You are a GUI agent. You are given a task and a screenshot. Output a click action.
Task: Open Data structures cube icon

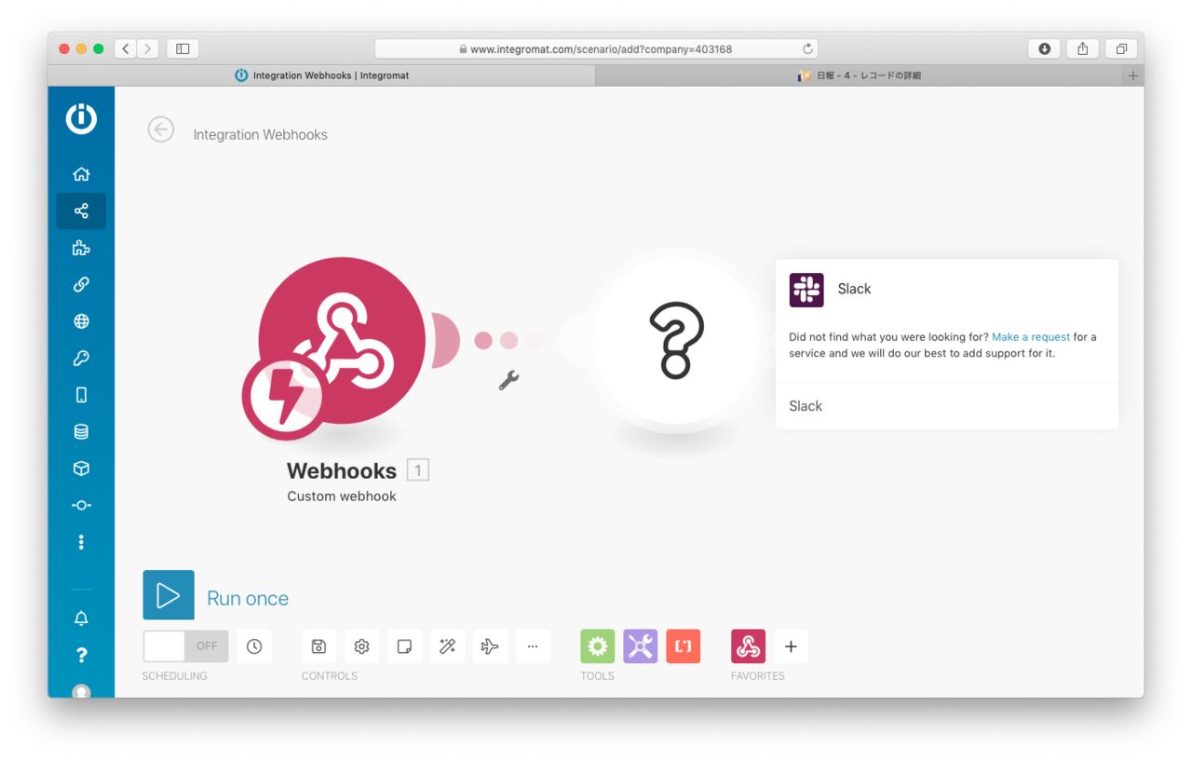81,469
